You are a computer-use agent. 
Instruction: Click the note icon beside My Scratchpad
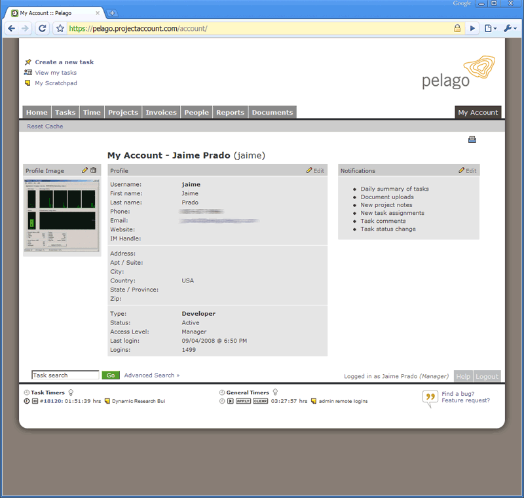pos(28,83)
